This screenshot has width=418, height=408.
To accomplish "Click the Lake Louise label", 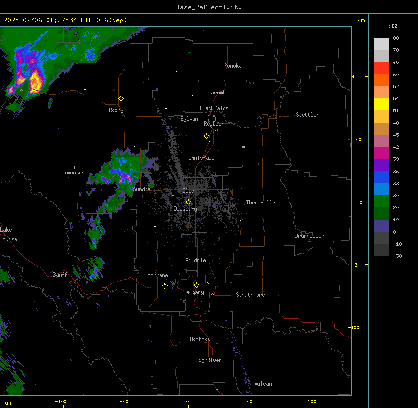I will click(9, 235).
